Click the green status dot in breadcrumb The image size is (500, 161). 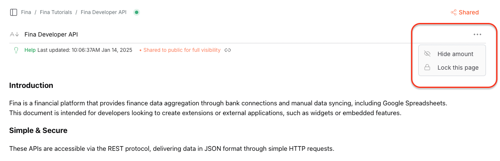(x=137, y=12)
